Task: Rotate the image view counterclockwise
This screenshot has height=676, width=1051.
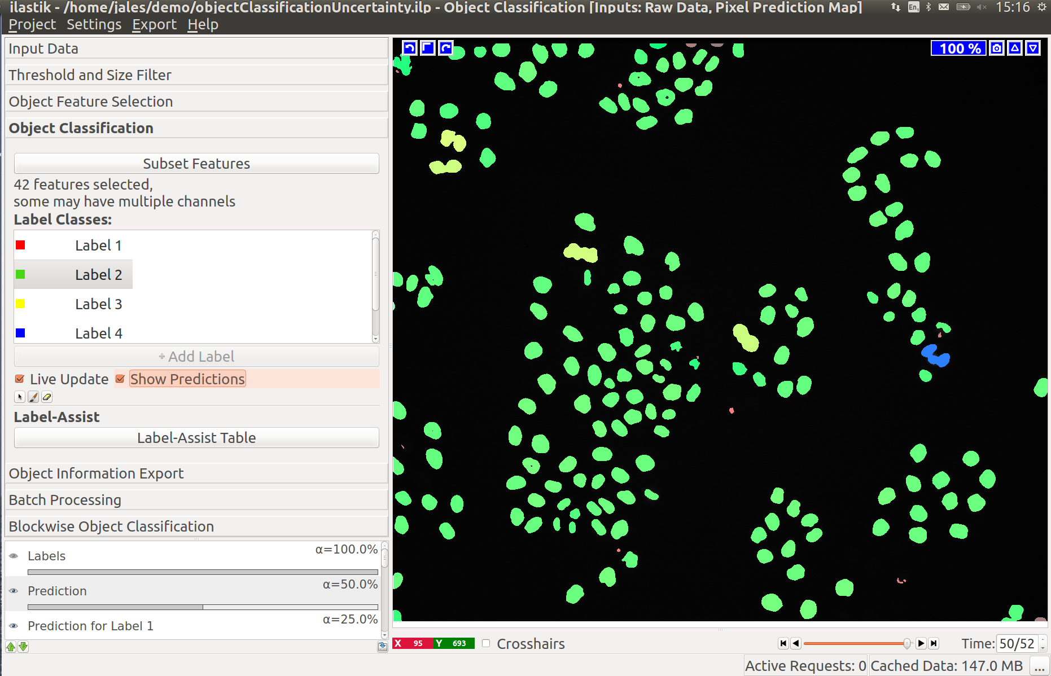Action: 410,49
